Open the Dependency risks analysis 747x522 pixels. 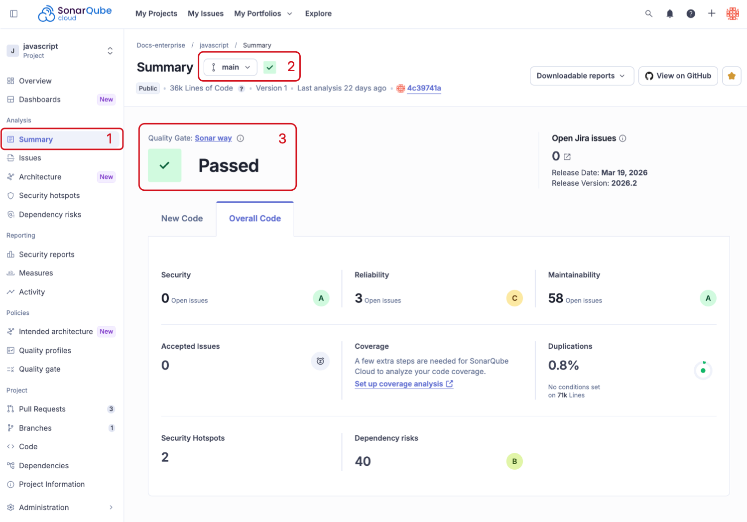coord(50,214)
